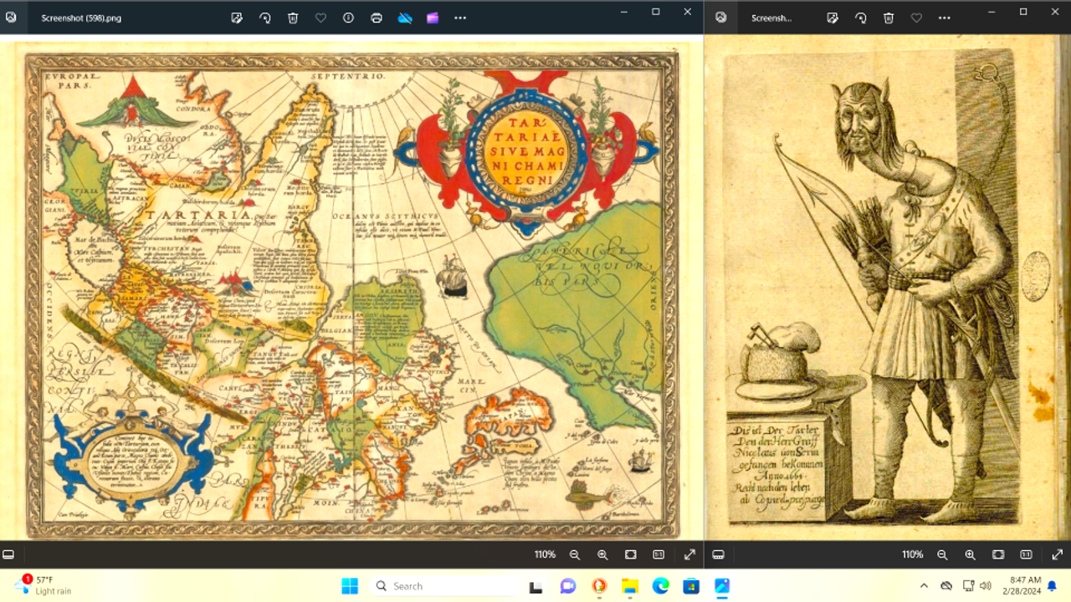Show hidden icons in system tray
The height and width of the screenshot is (602, 1071).
pos(924,586)
